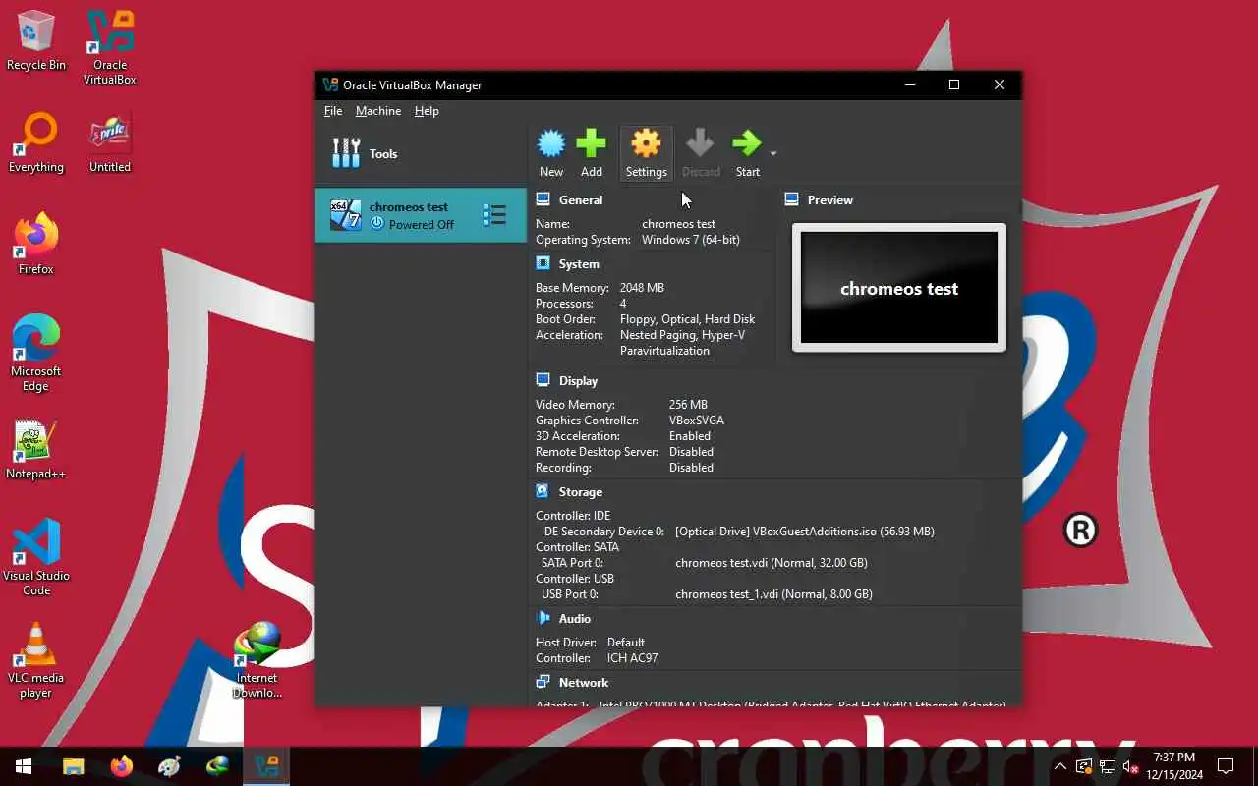Open the clock showing 7:37 PM
1258x786 pixels.
[x=1174, y=766]
